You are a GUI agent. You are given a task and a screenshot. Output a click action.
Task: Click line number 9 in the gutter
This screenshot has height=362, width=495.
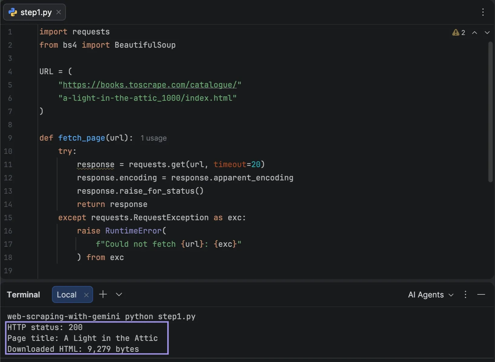[x=10, y=138]
